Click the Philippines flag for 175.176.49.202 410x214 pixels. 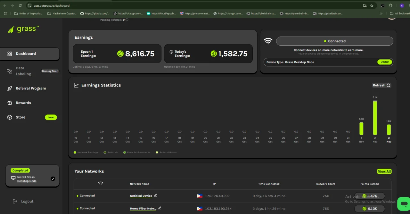click(200, 196)
